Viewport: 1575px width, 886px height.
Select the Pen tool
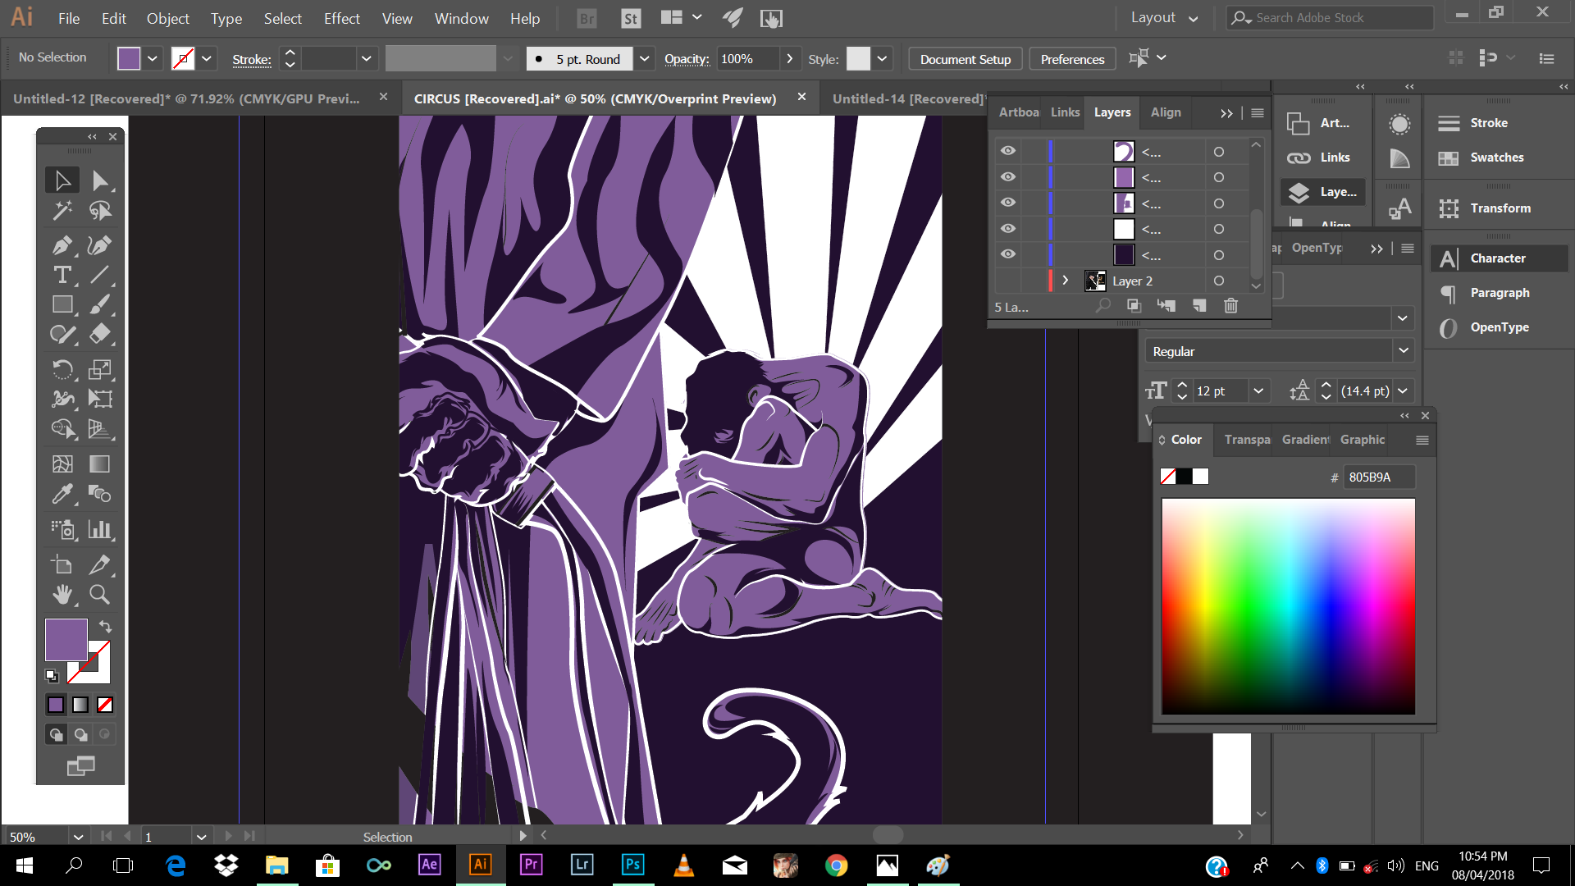point(62,245)
